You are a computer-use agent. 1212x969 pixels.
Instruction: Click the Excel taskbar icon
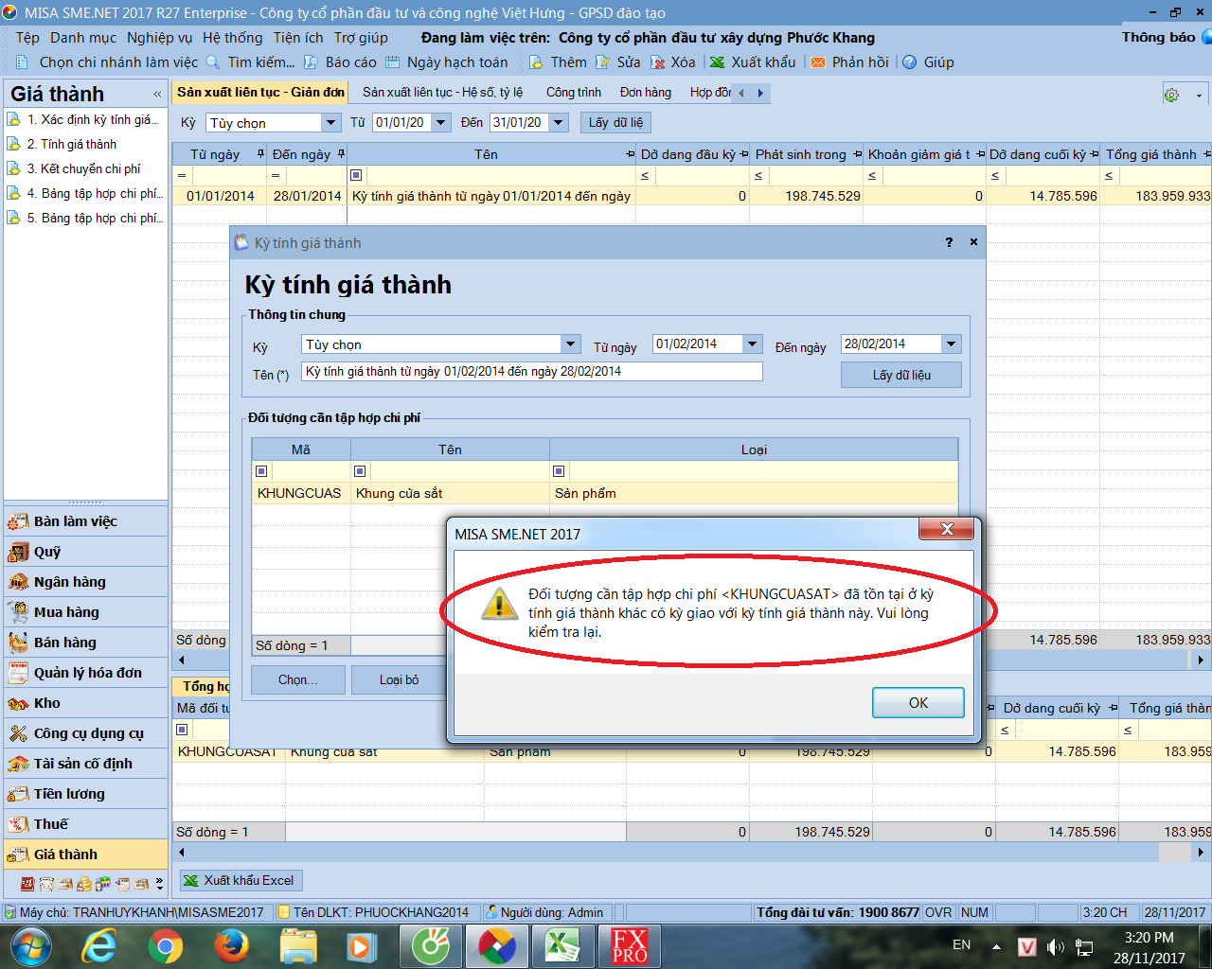pyautogui.click(x=562, y=945)
